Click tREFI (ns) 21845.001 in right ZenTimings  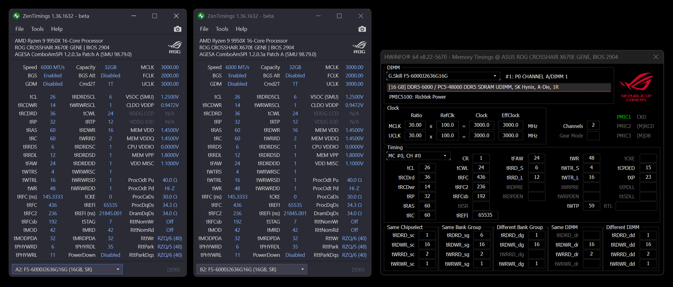coord(295,213)
